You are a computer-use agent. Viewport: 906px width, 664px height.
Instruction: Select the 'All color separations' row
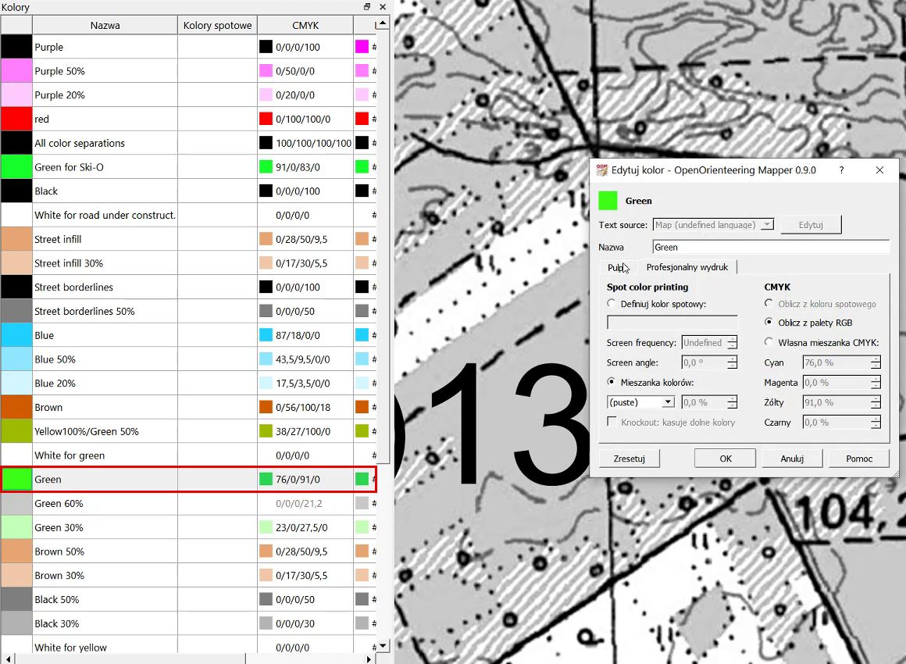point(188,143)
